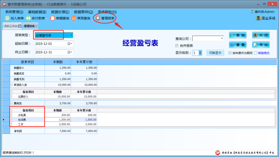Click the 导出 export button

261,45
